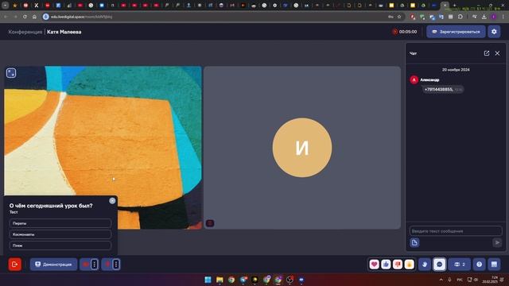The image size is (509, 286).
Task: Click the muted mic indicator on participant tile
Action: pos(210,223)
